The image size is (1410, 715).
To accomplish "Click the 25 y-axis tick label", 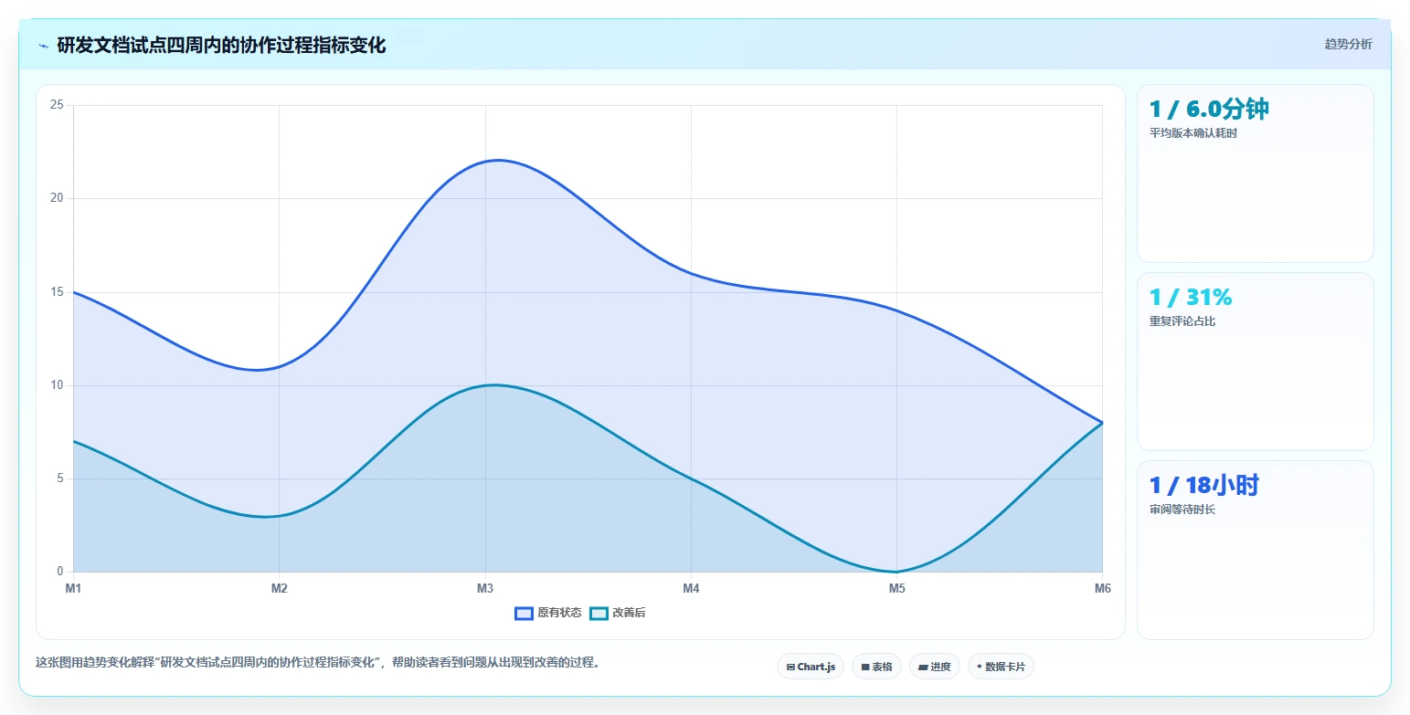I will tap(57, 105).
